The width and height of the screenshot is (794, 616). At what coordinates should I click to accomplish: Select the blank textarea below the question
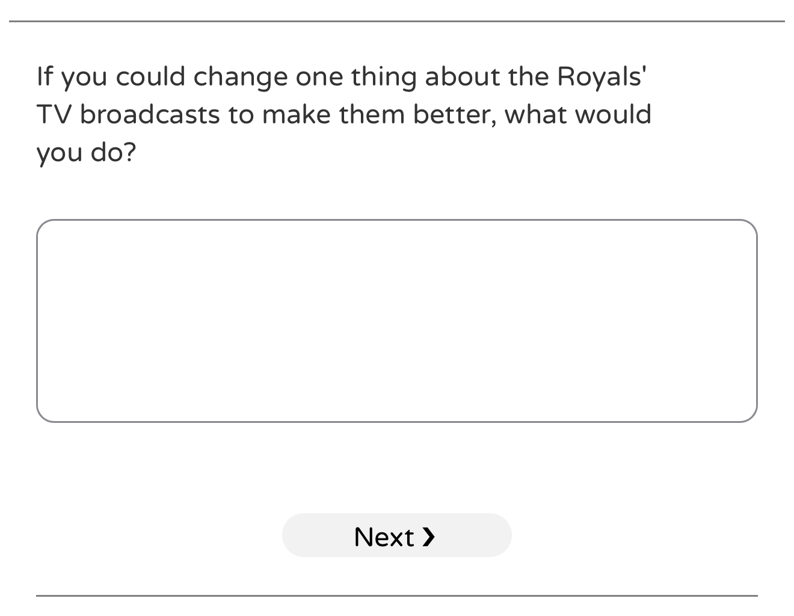(x=396, y=321)
